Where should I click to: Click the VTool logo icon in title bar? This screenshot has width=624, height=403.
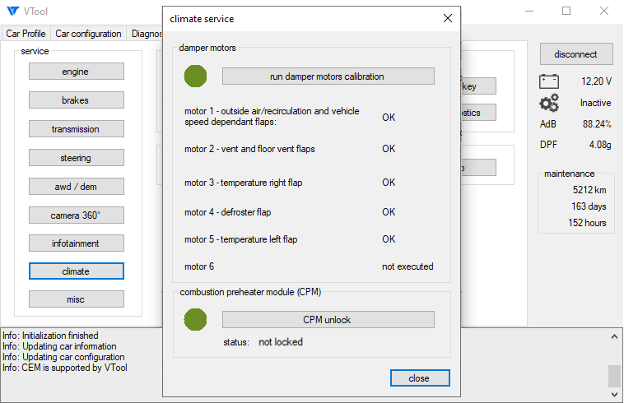tap(13, 12)
